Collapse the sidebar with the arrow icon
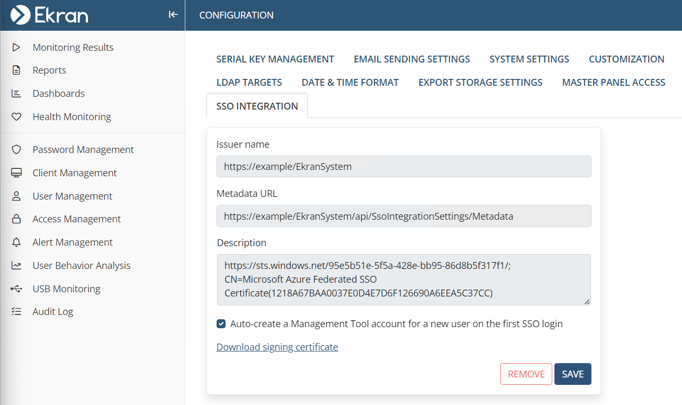This screenshot has width=682, height=405. click(x=173, y=15)
